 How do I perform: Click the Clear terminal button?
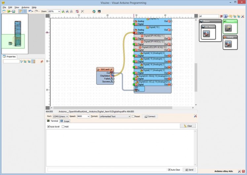click(188, 126)
